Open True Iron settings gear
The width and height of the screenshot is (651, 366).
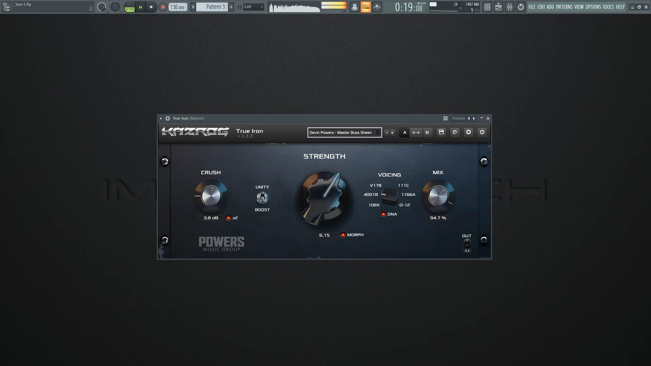click(468, 132)
